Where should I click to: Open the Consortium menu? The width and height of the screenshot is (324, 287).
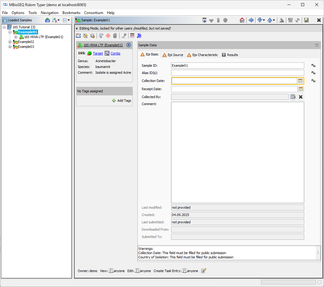93,13
